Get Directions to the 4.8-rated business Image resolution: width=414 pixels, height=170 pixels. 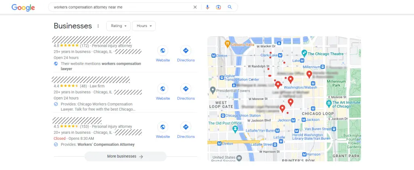click(x=186, y=54)
